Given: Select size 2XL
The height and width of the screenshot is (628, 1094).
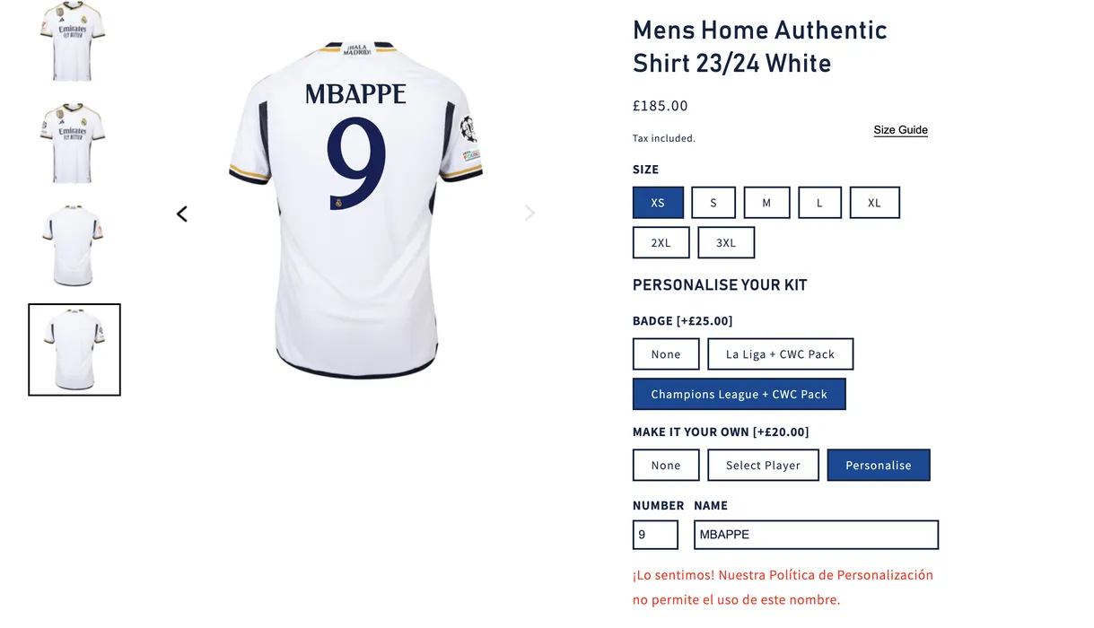Looking at the screenshot, I should click(x=661, y=242).
